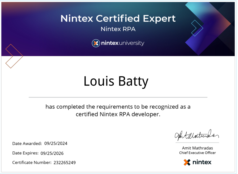
Task: Click the "Chief Executive Officer" title text
Action: (197, 153)
